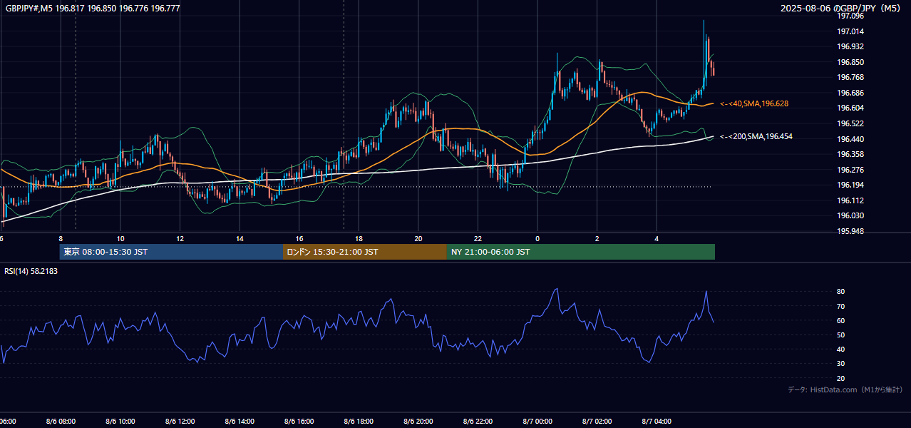
Task: Click the 8/6 20:00 bottom time label
Action: 418,422
